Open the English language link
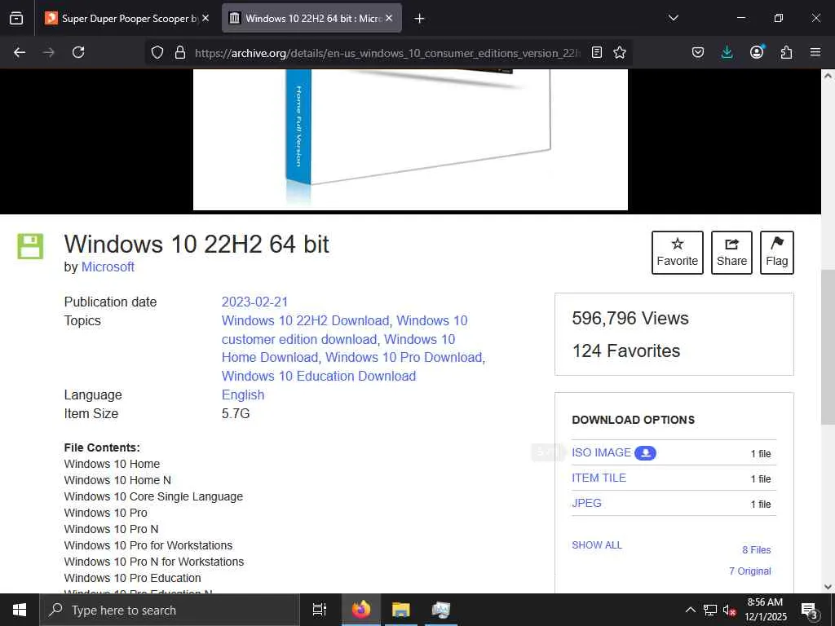 click(x=243, y=395)
